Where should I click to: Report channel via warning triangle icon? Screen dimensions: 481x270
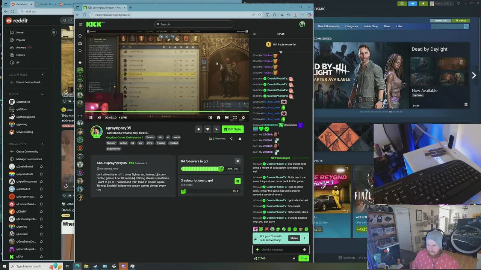(x=240, y=138)
